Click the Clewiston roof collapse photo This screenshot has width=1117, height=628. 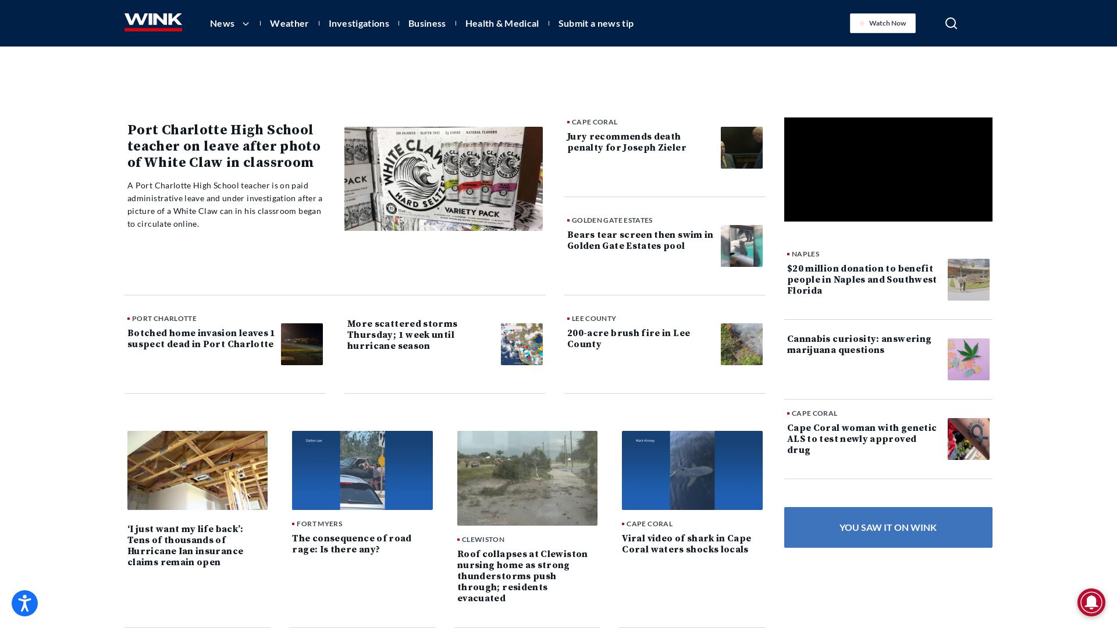tap(527, 478)
